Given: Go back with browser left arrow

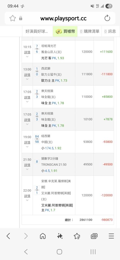Looking at the screenshot, I should (8, 236).
